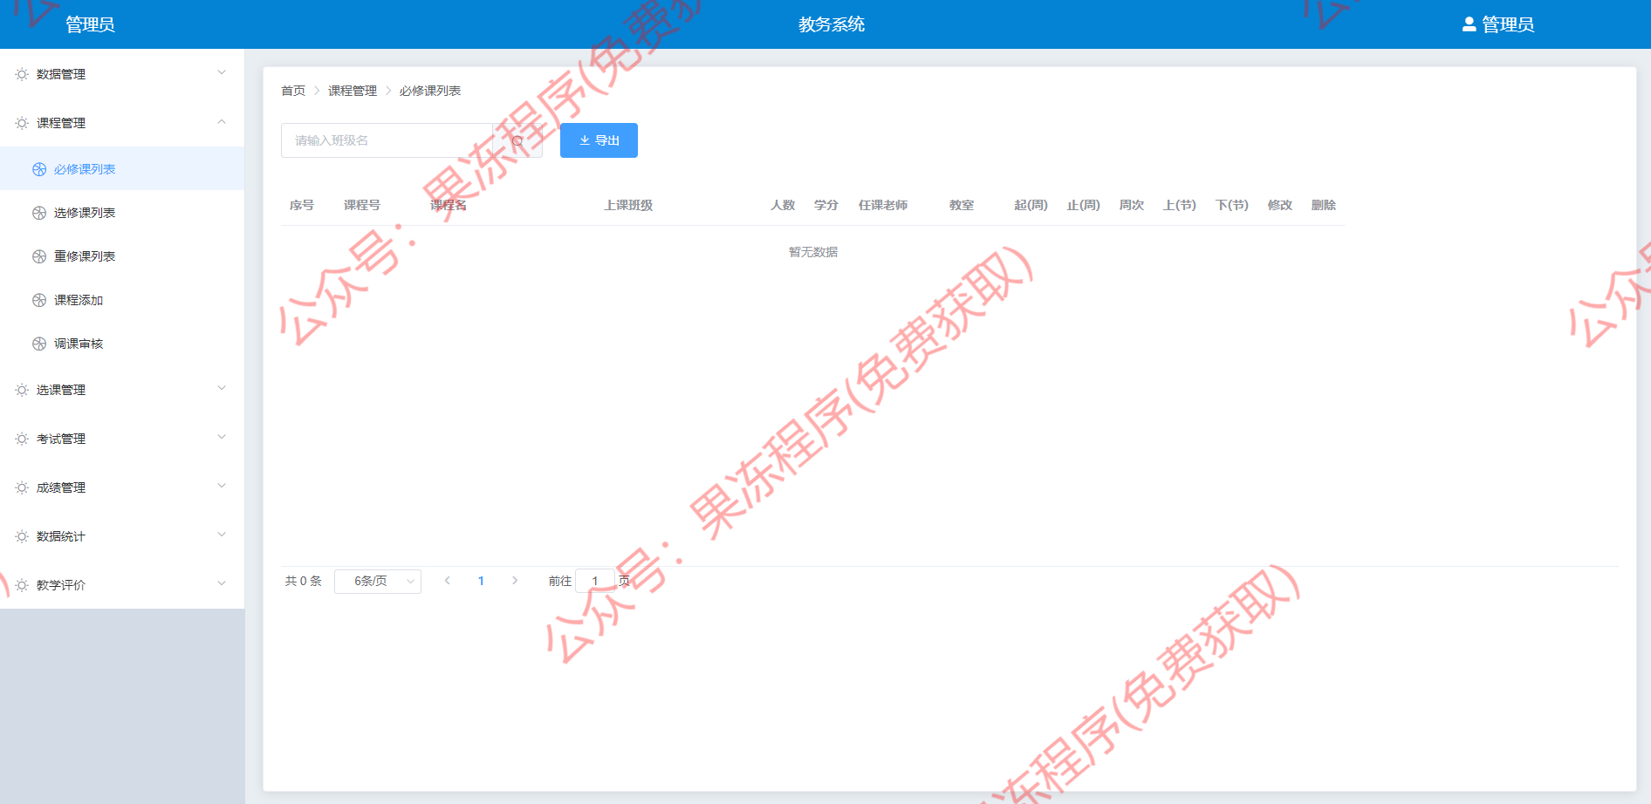Focus the 请输入班级名 search field
The image size is (1651, 804).
[x=387, y=140]
